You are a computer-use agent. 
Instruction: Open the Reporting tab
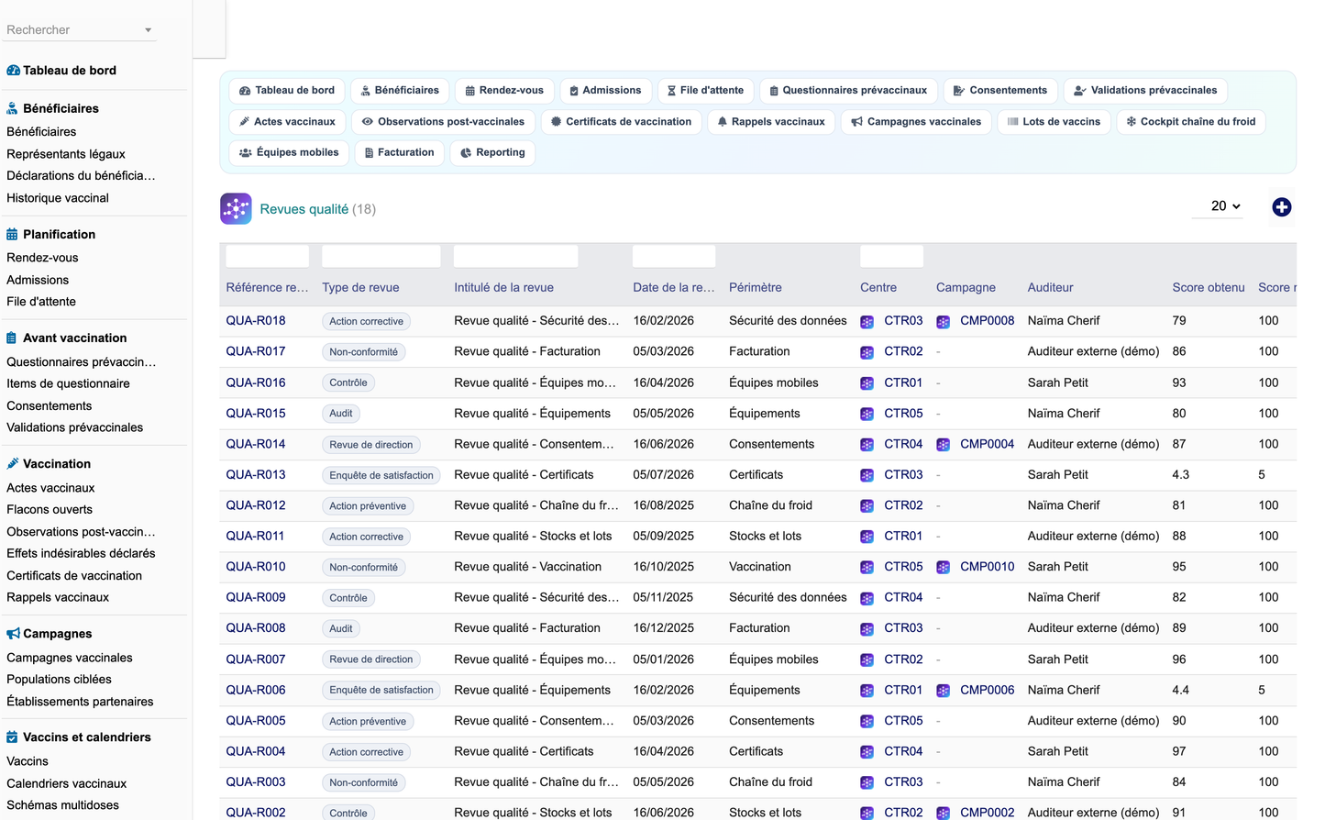[x=492, y=153]
